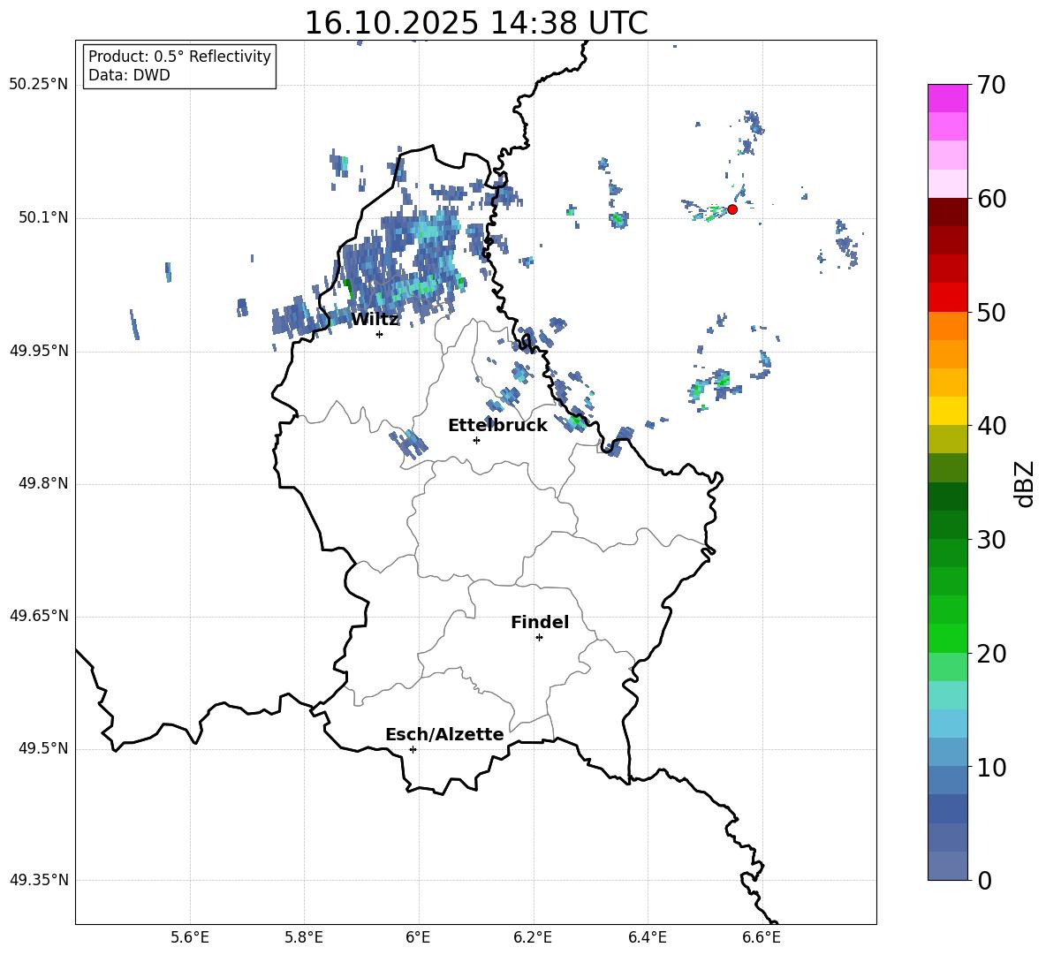
Task: Click the Findel station cross marker
Action: (539, 638)
